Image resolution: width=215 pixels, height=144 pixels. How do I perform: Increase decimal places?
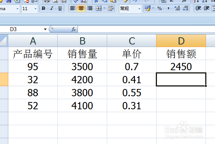(x=177, y=9)
